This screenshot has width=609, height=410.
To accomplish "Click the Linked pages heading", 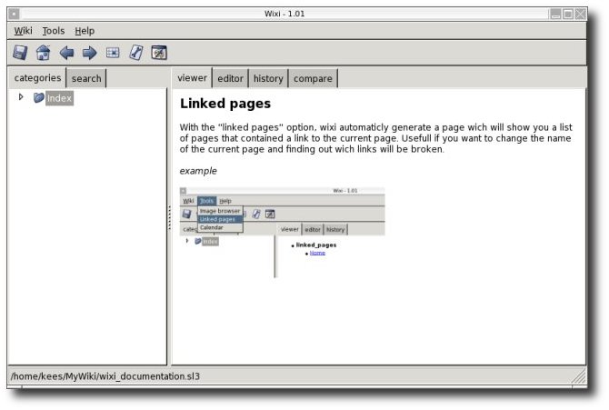I will 225,104.
